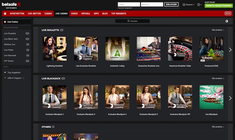Viewport: 235px width, 140px height.
Task: Expand Alle ansehen for Live Roulette
Action: [218, 30]
